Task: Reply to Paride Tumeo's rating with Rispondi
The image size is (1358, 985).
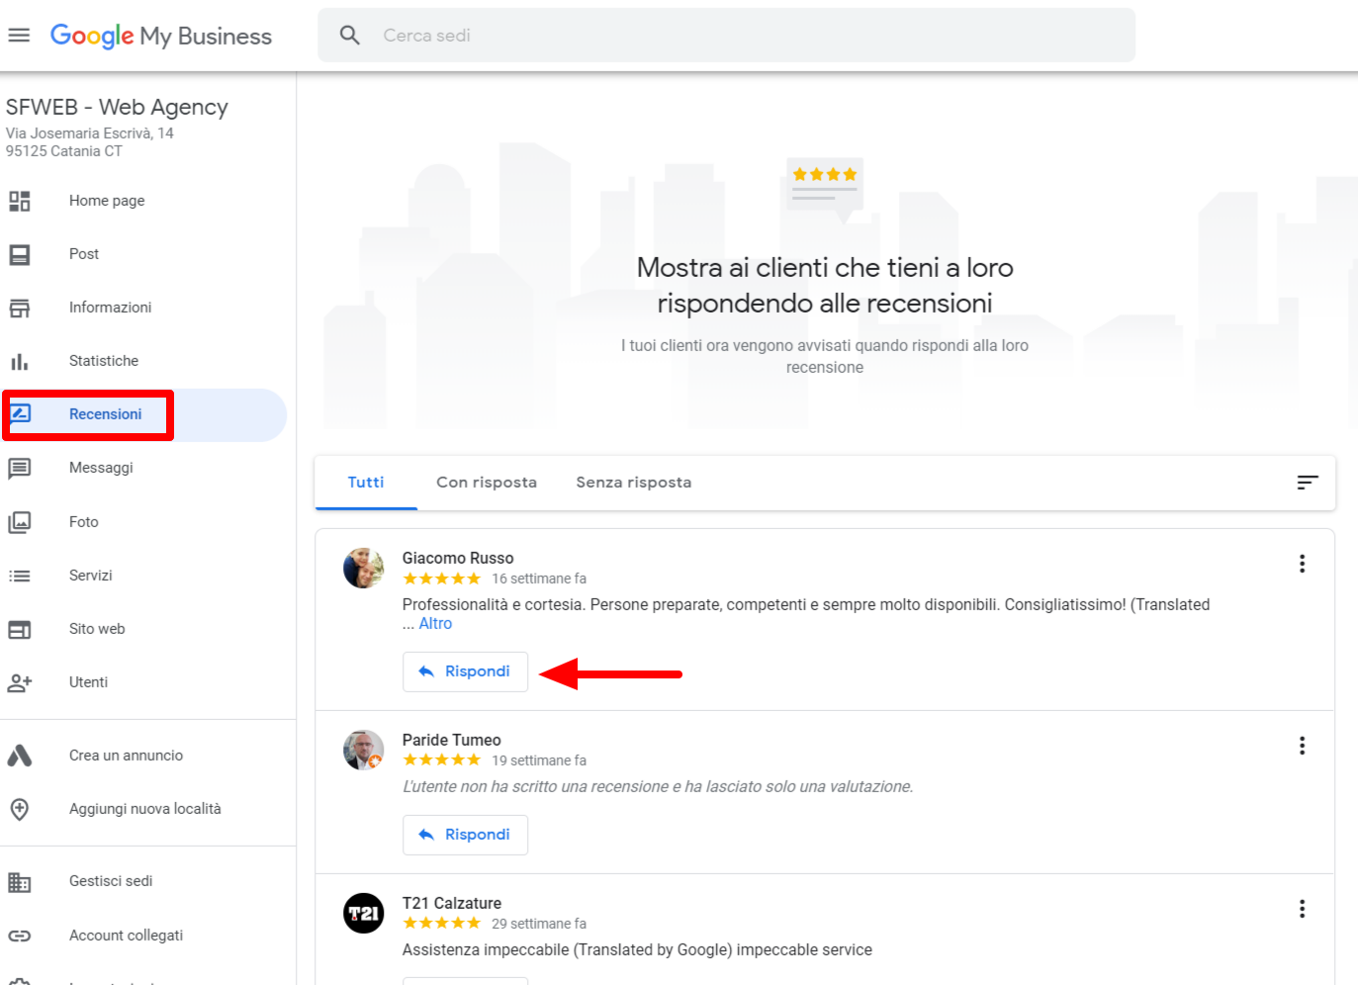Action: pos(465,835)
